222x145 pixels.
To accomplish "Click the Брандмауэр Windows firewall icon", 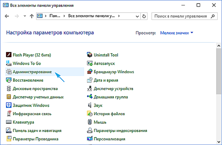I will point(90,72).
